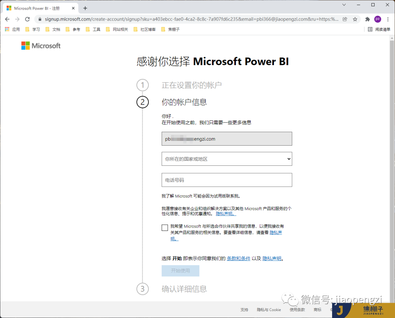Screen dimensions: 395x318
Task: Open the 隐私与 Cookie footer link
Action: tap(269, 310)
